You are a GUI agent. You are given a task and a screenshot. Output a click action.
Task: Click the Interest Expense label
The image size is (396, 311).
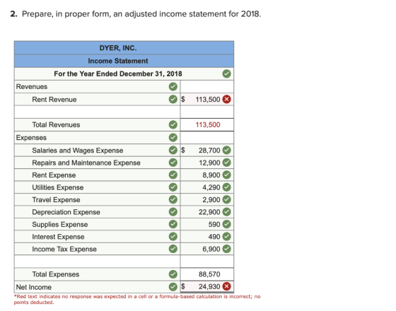coord(58,237)
